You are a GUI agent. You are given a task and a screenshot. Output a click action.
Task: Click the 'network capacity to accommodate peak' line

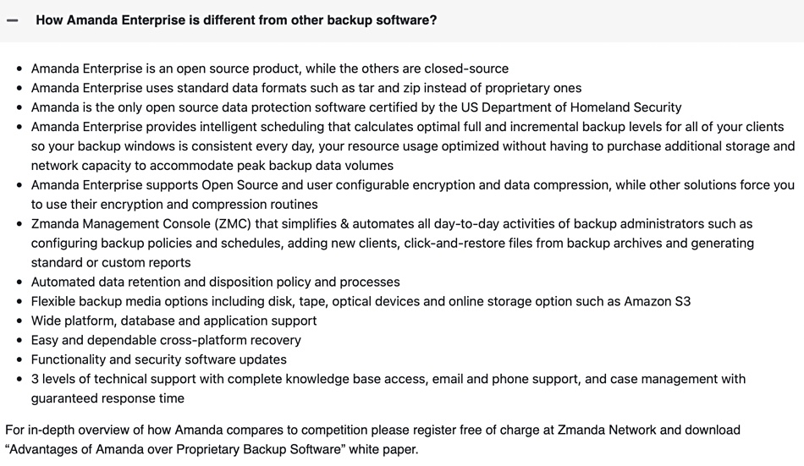click(212, 166)
